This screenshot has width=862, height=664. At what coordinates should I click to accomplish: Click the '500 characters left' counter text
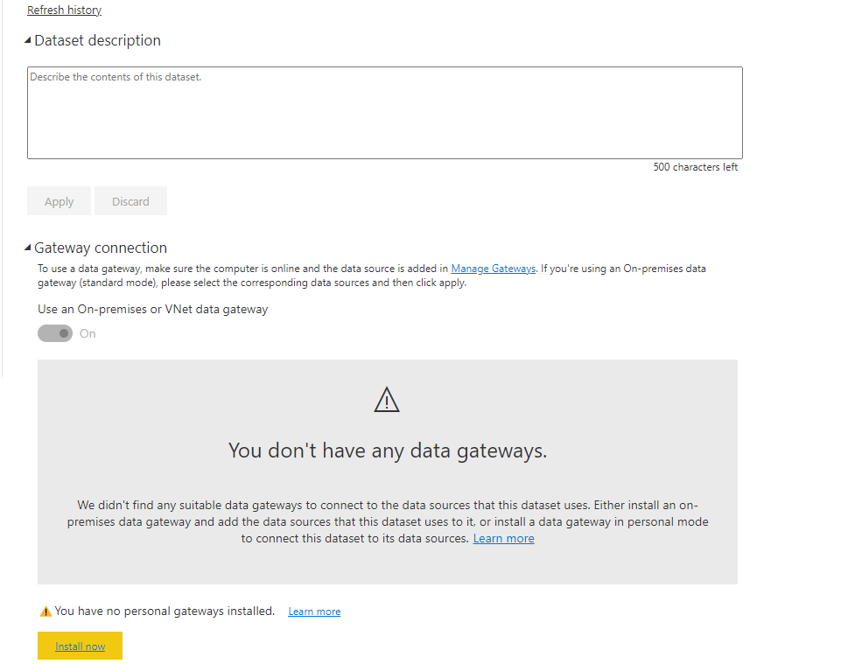tap(696, 166)
